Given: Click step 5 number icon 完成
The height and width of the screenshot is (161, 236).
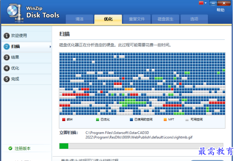Looking at the screenshot, I should tap(6, 79).
